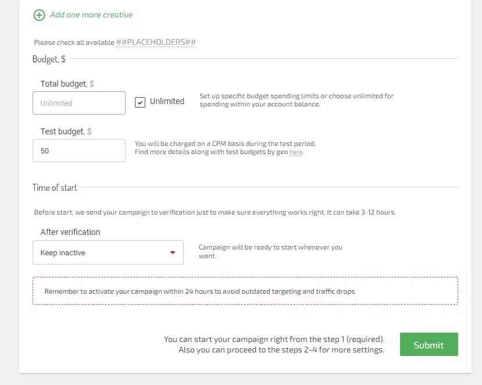This screenshot has height=385, width=482.
Task: Click the CPM test period description text
Action: pyautogui.click(x=225, y=144)
